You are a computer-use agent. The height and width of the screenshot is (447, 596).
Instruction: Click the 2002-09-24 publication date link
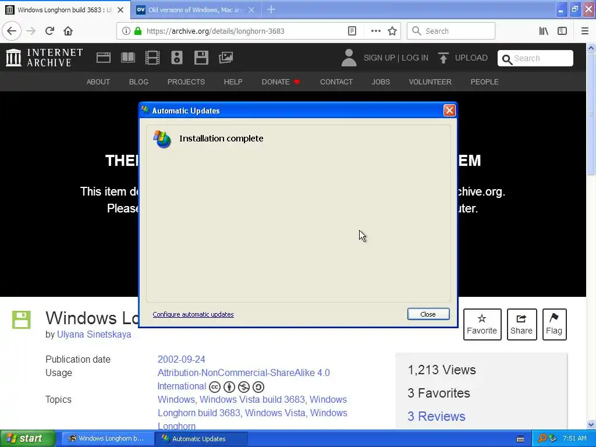click(x=182, y=359)
